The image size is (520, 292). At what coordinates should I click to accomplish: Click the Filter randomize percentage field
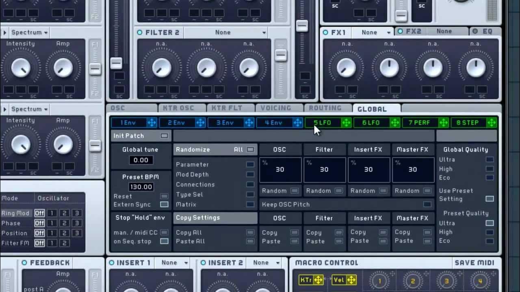tap(324, 170)
